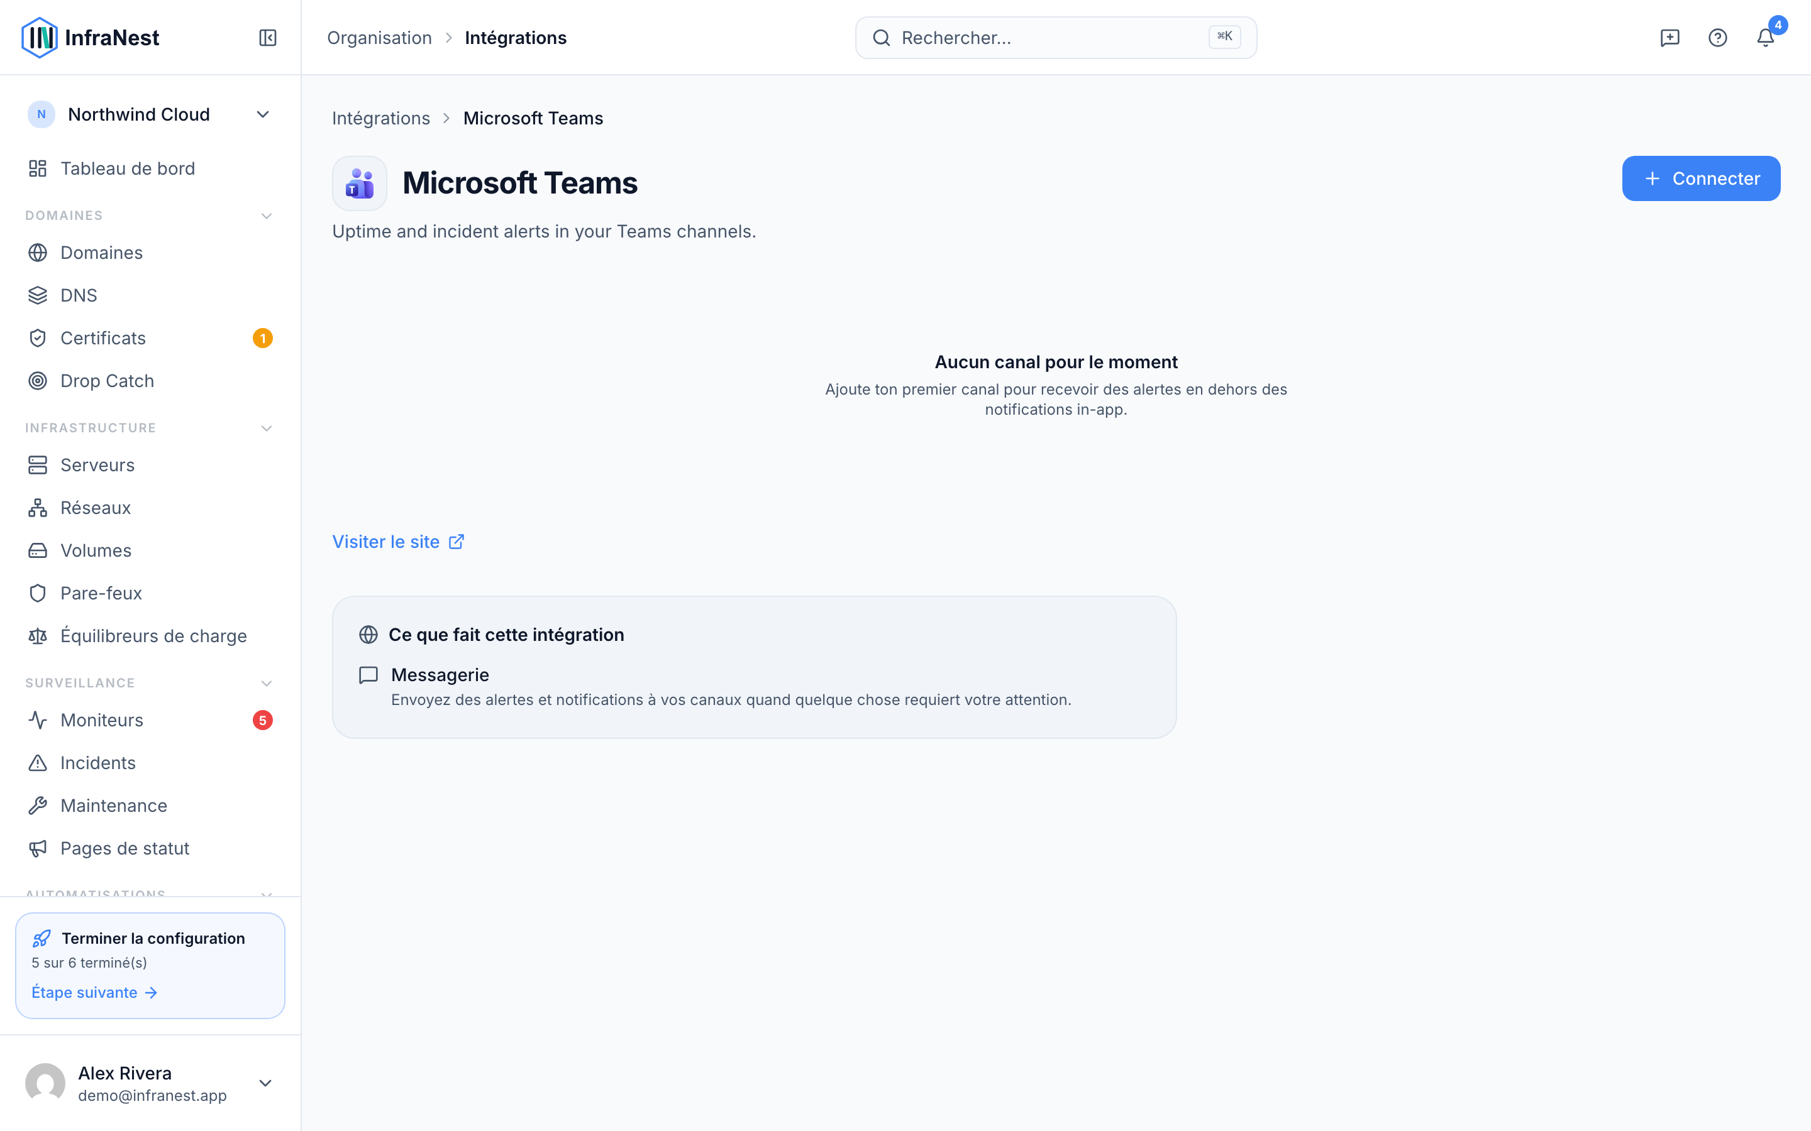
Task: Click the InfraNest logo icon
Action: point(39,38)
